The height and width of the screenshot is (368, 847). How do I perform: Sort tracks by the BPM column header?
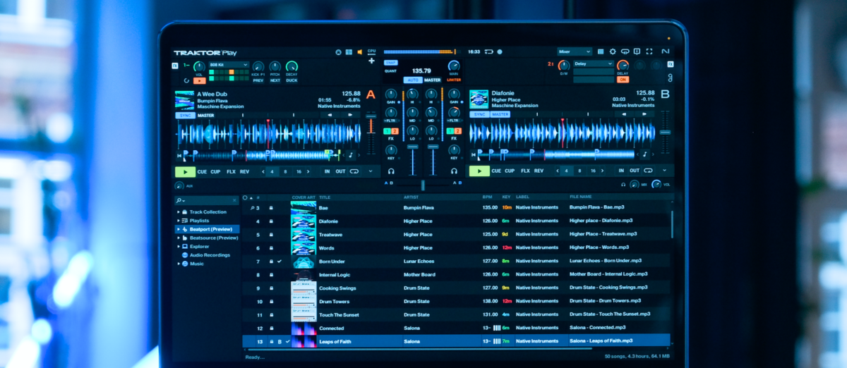tap(487, 197)
